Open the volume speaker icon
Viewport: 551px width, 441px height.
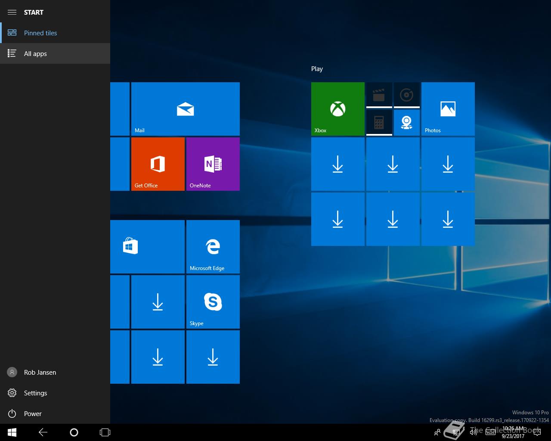tap(473, 432)
